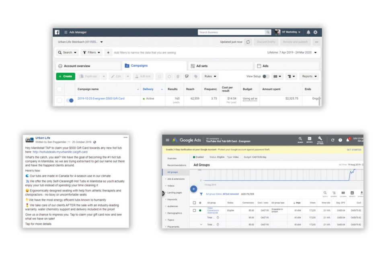The image size is (386, 257).
Task: Click the Google Ads hamburger menu icon
Action: (167, 140)
